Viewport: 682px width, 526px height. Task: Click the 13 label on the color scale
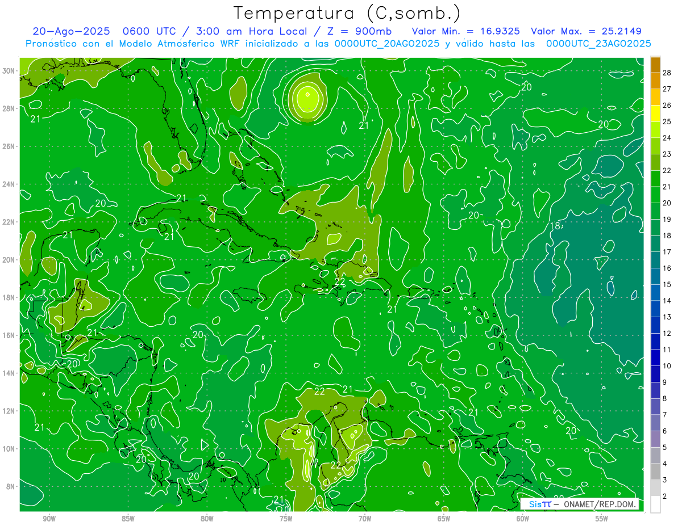click(667, 317)
